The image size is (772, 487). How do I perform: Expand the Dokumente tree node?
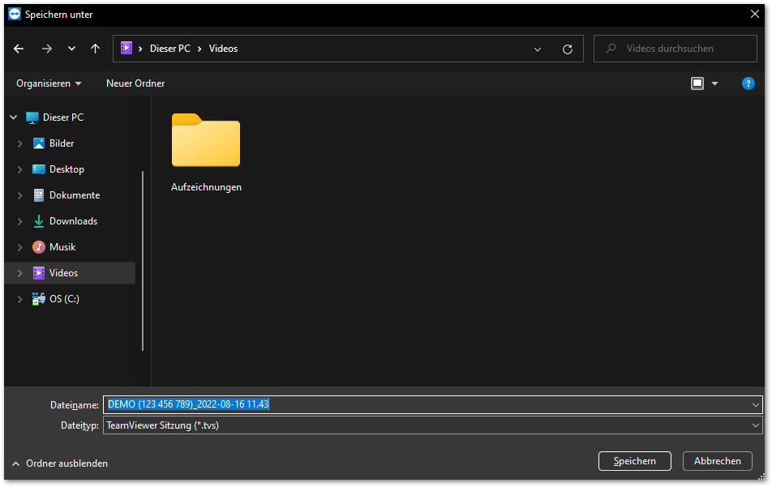click(19, 195)
